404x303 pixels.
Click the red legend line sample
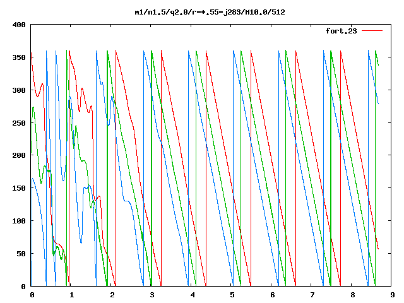372,31
